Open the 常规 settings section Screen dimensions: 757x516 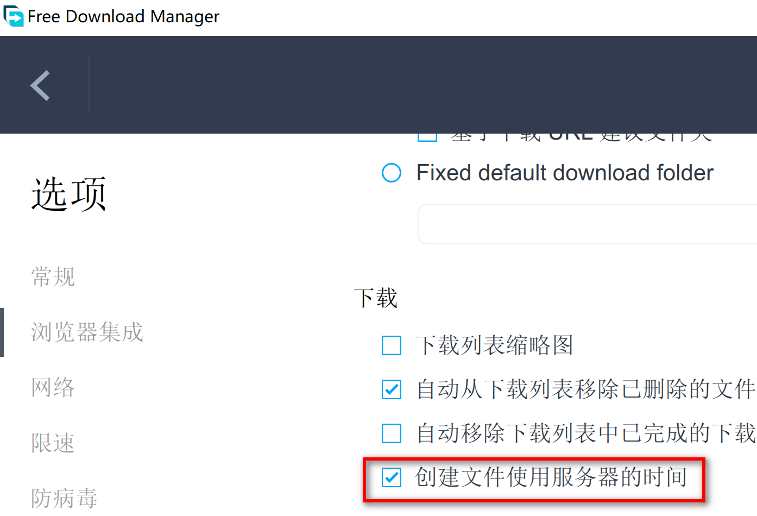pos(53,276)
